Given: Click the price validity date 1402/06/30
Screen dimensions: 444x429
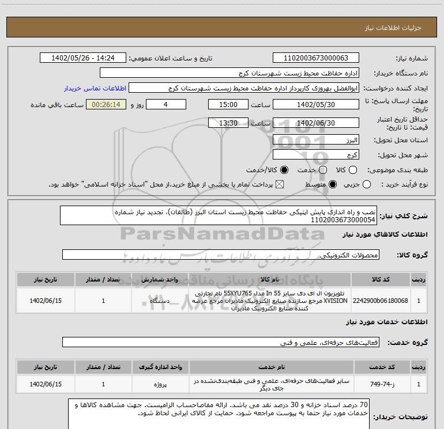Looking at the screenshot, I should 316,123.
